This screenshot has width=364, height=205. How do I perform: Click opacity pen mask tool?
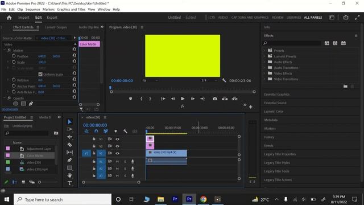click(x=31, y=104)
